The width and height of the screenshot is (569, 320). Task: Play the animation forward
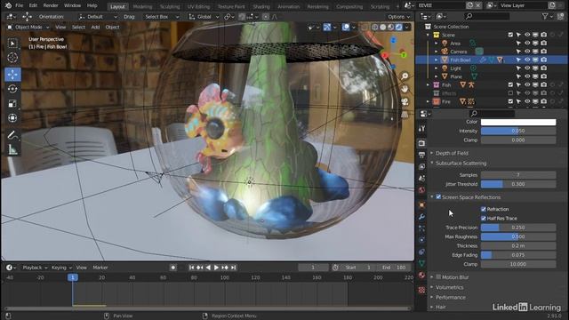216,268
